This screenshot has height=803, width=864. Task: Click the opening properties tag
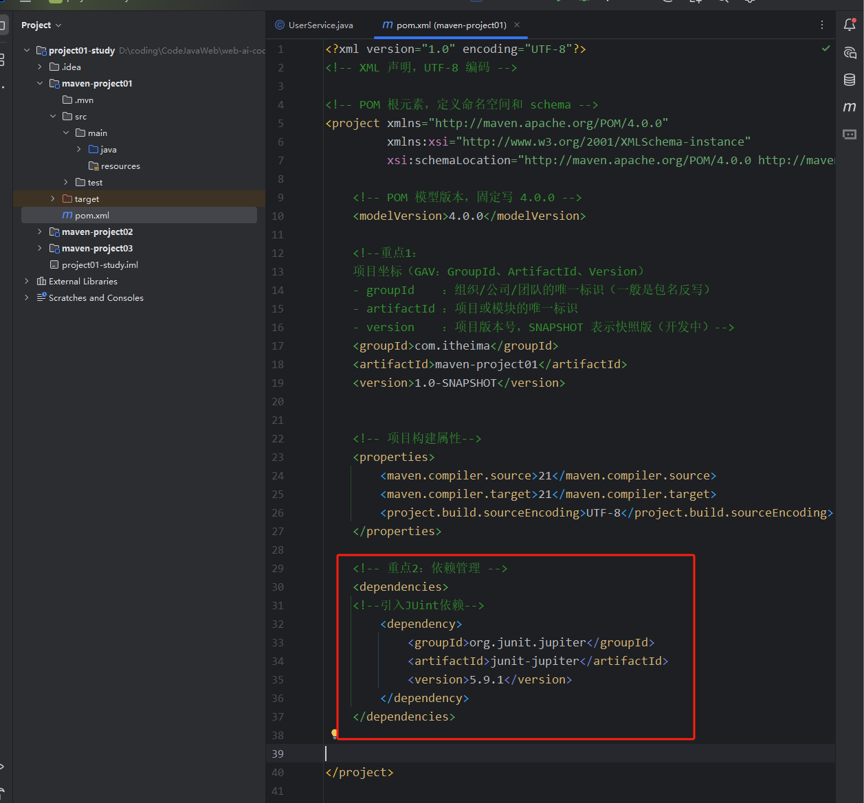coord(394,457)
